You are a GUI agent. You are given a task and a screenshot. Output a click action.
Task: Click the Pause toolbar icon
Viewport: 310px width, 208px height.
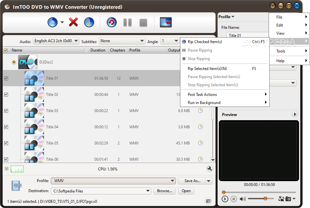tap(127, 22)
